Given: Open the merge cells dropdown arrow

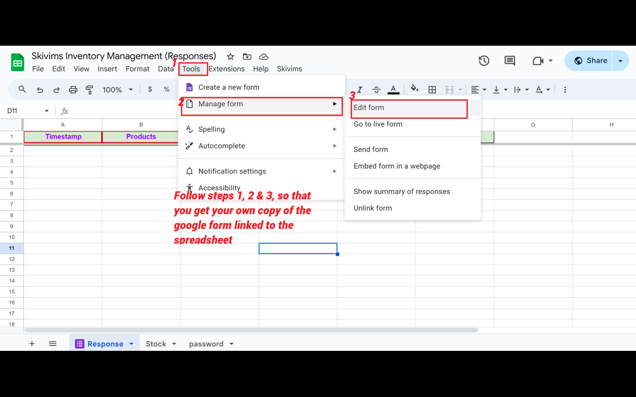Looking at the screenshot, I should point(461,90).
